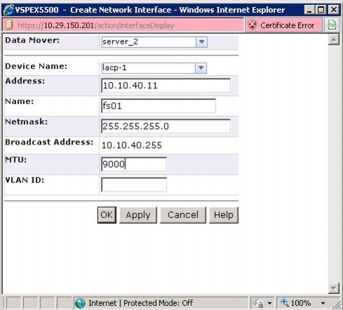Click the VLAN ID label
Image resolution: width=343 pixels, height=310 pixels.
tap(24, 180)
